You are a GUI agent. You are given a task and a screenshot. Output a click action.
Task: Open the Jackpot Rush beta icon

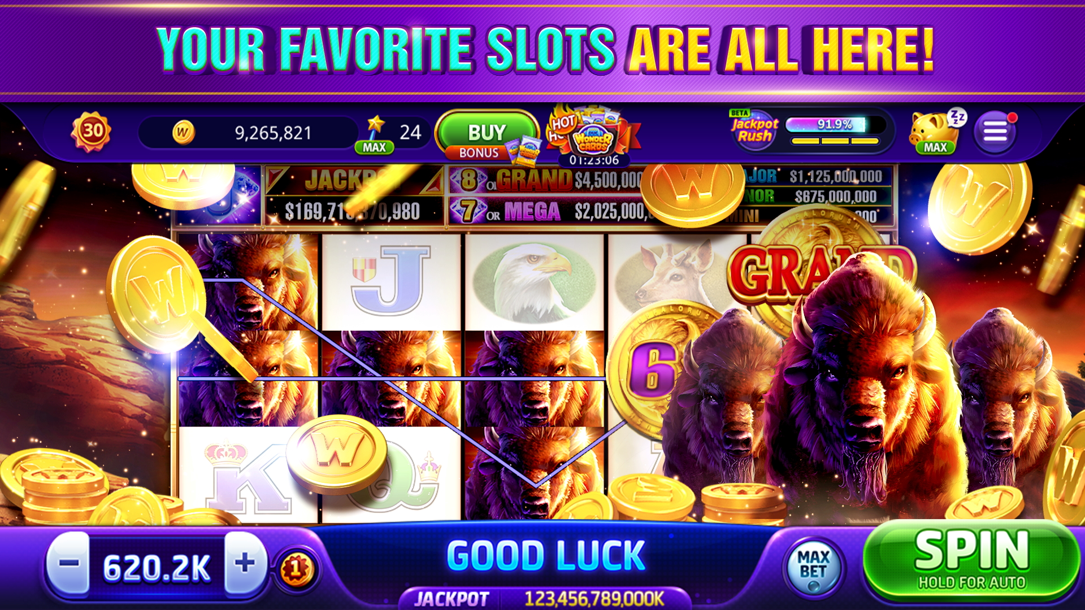click(x=754, y=130)
